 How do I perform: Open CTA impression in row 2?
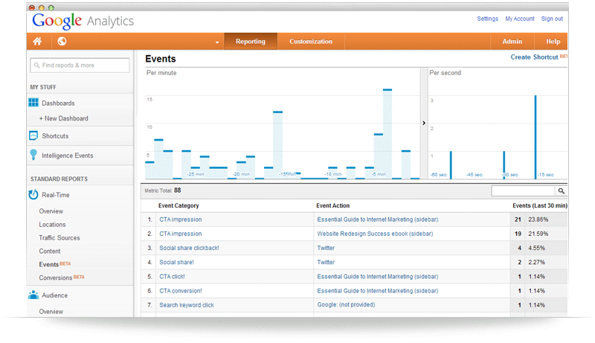point(180,234)
